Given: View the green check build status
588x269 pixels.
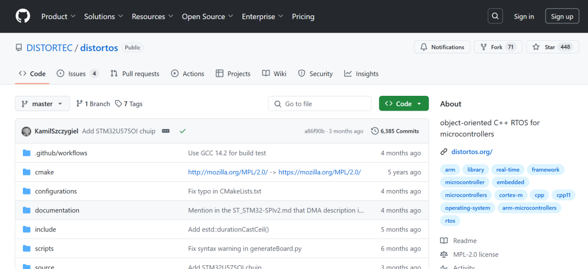Looking at the screenshot, I should click(182, 131).
